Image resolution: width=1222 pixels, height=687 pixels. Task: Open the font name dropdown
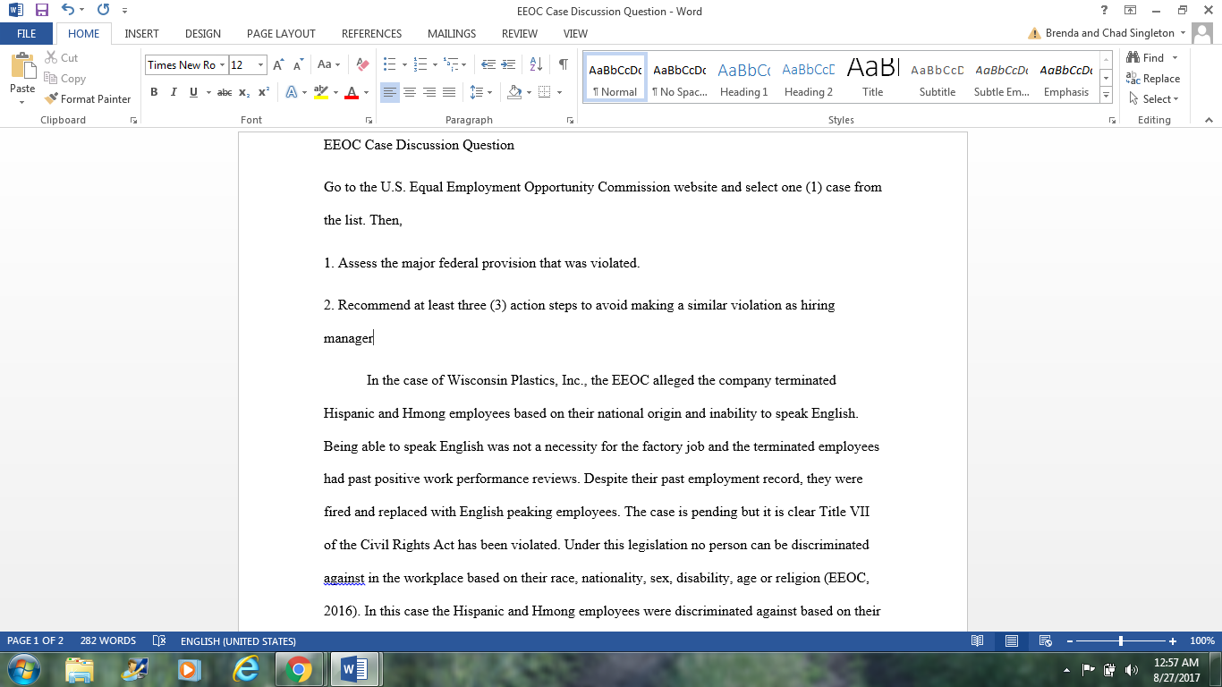point(222,65)
